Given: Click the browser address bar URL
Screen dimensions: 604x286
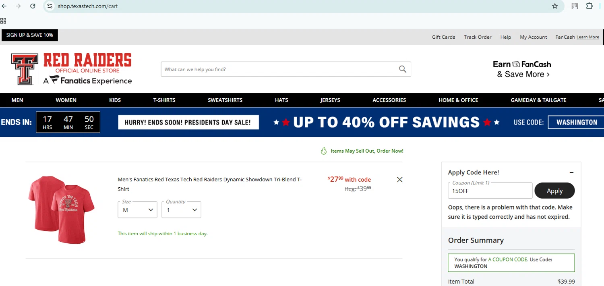Looking at the screenshot, I should [x=88, y=6].
